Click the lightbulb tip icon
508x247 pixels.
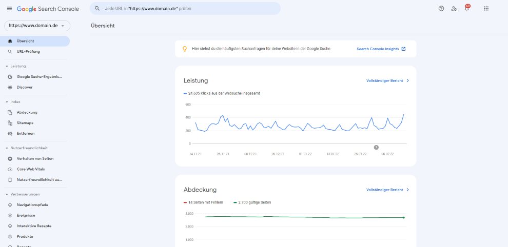point(185,49)
